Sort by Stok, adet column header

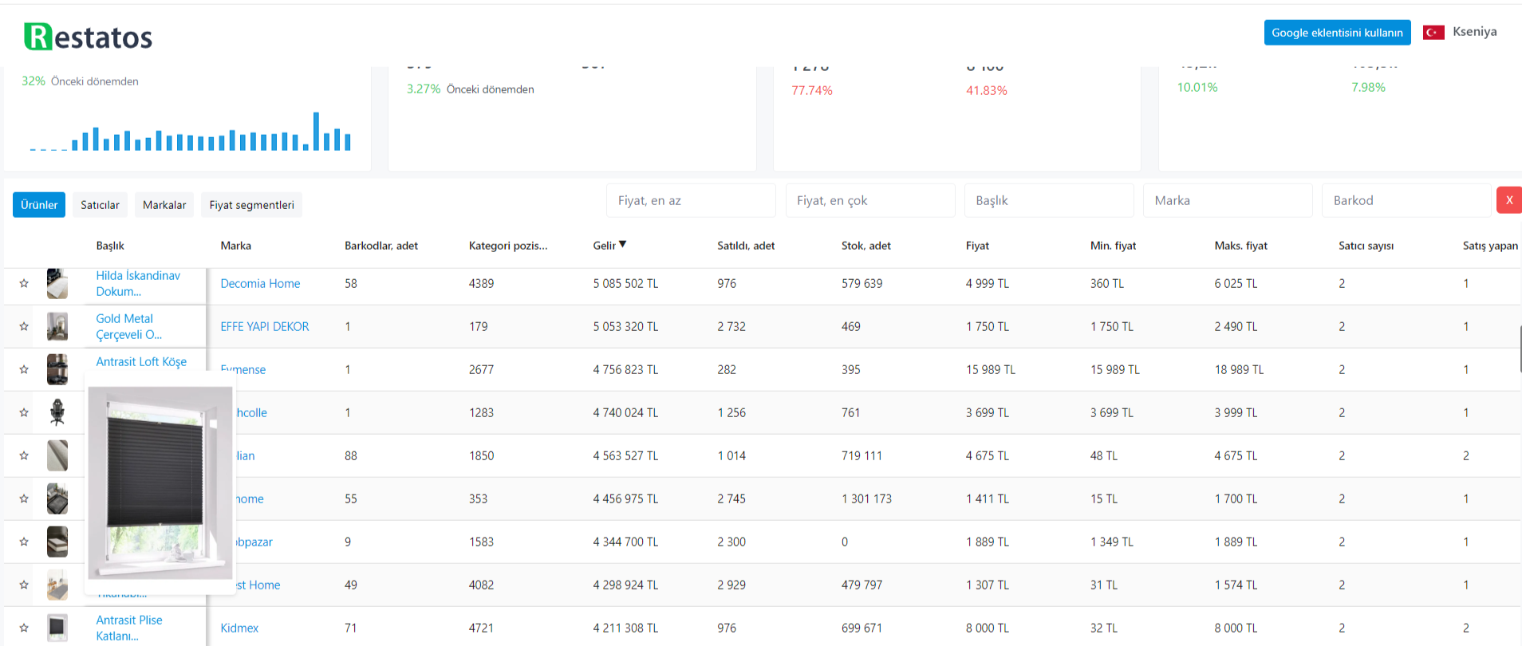tap(866, 246)
